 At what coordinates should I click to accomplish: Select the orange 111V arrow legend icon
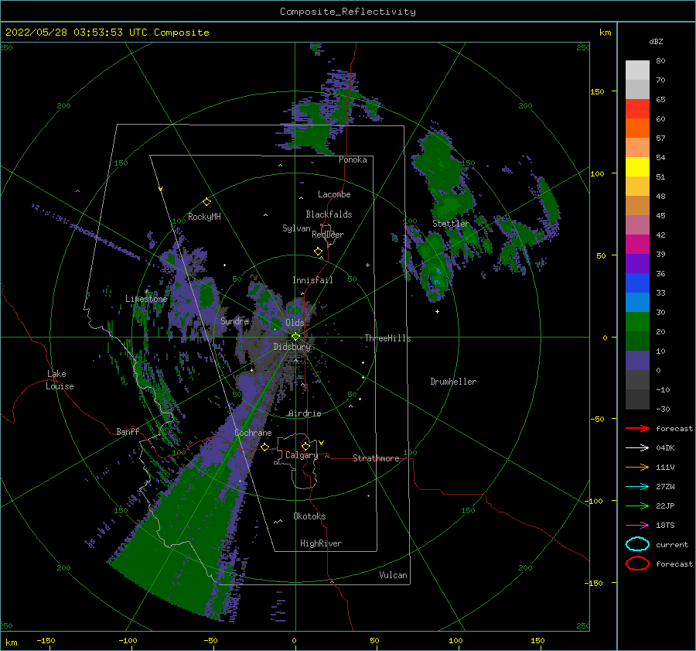(x=637, y=467)
